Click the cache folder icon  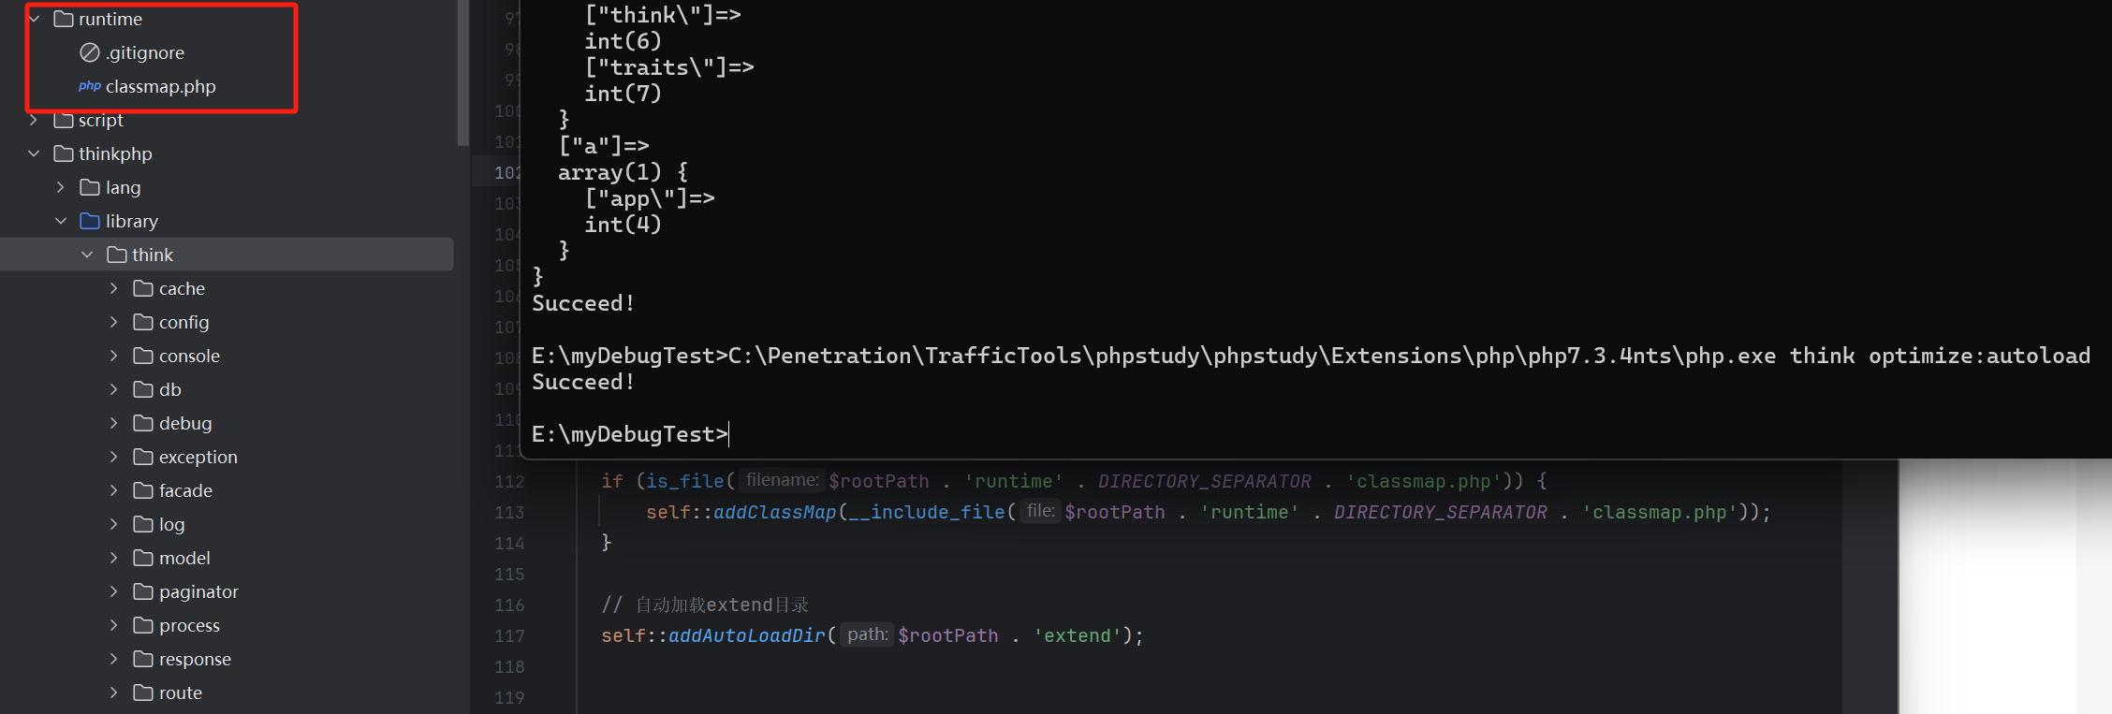(x=143, y=288)
